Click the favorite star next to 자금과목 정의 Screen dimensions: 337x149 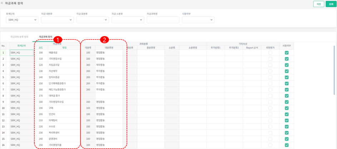2,3
